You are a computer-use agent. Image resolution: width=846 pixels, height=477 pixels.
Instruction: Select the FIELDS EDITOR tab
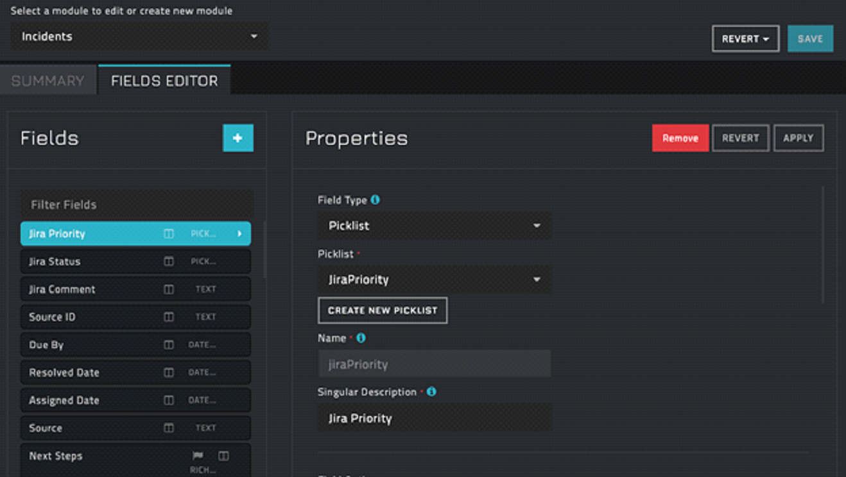coord(164,81)
